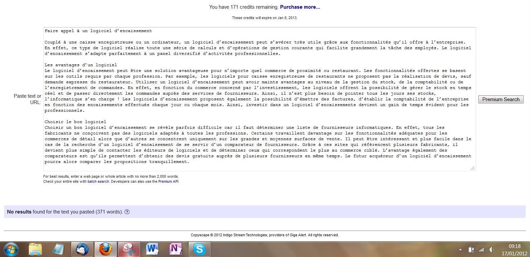Switch to Firefox in the taskbar
Screen dimensions: 530x257
[105, 249]
